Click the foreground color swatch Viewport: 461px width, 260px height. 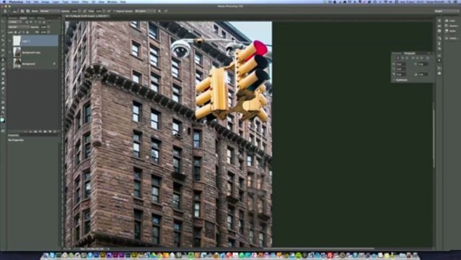click(2, 119)
